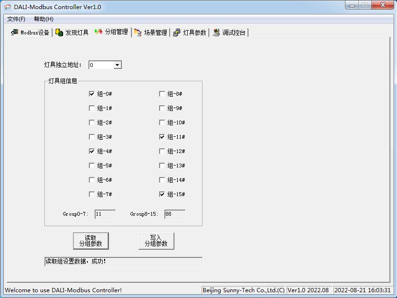397x298 pixels.
Task: Click the Group8-15 value field
Action: tap(175, 214)
